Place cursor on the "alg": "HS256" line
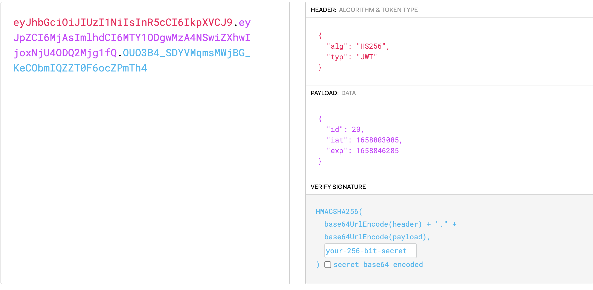 358,46
